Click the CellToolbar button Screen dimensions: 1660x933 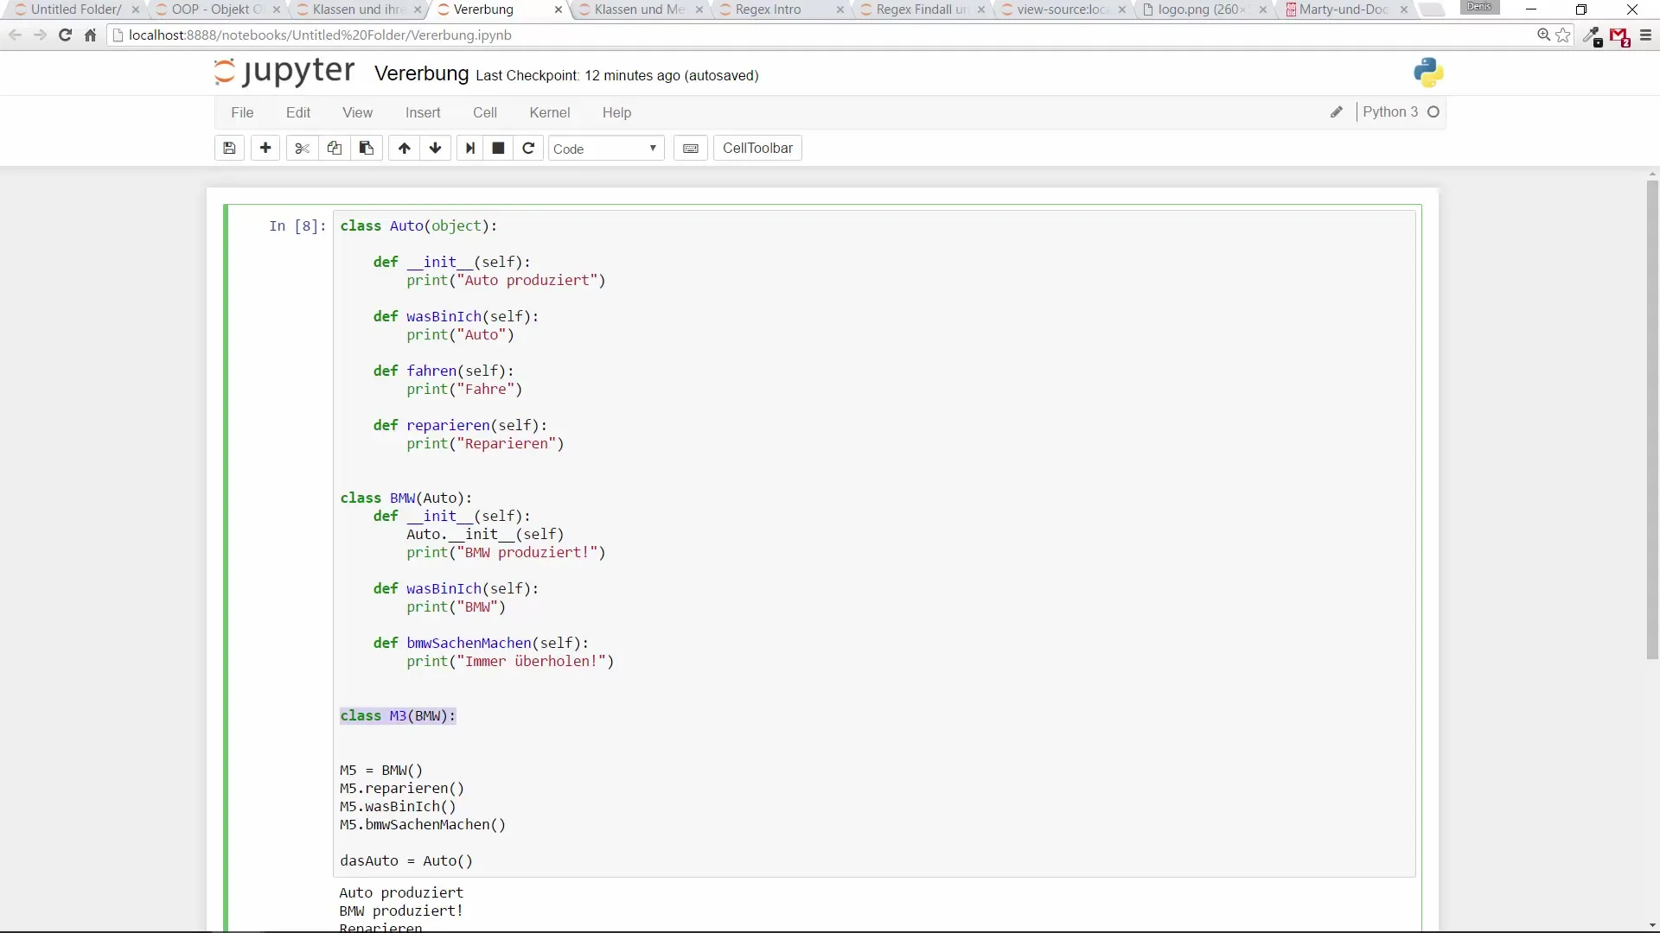pos(757,149)
